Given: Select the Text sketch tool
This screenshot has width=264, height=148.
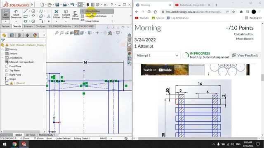Looking at the screenshot, I should [x=49, y=16].
